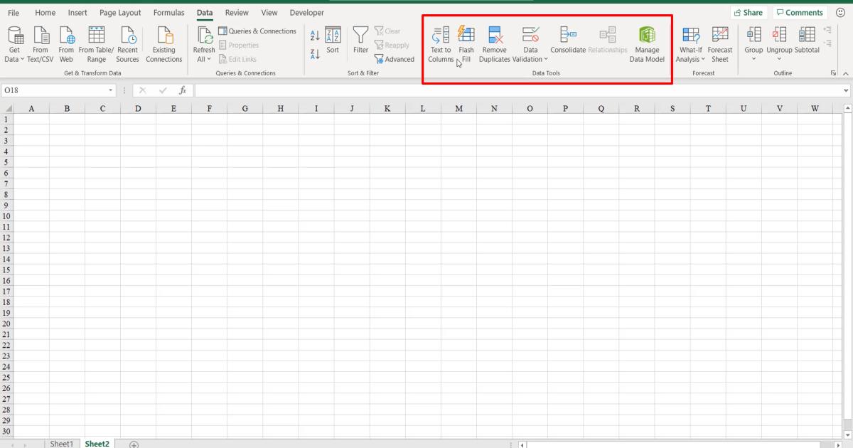853x448 pixels.
Task: Activate Flash Fill
Action: [466, 44]
